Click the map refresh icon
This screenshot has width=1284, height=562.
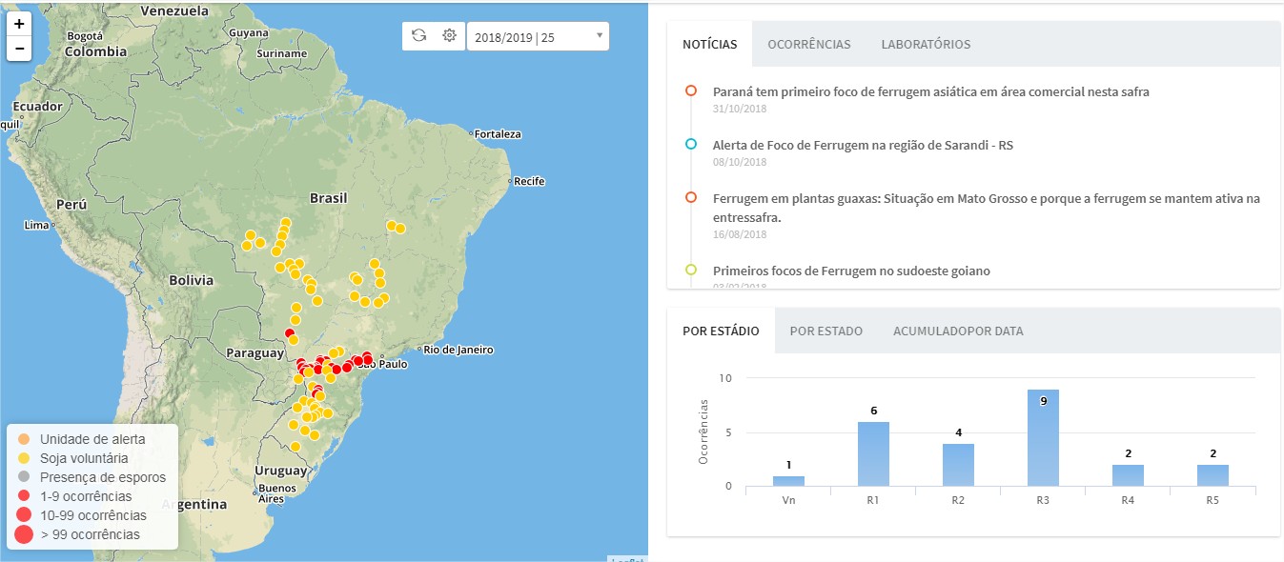click(x=418, y=36)
